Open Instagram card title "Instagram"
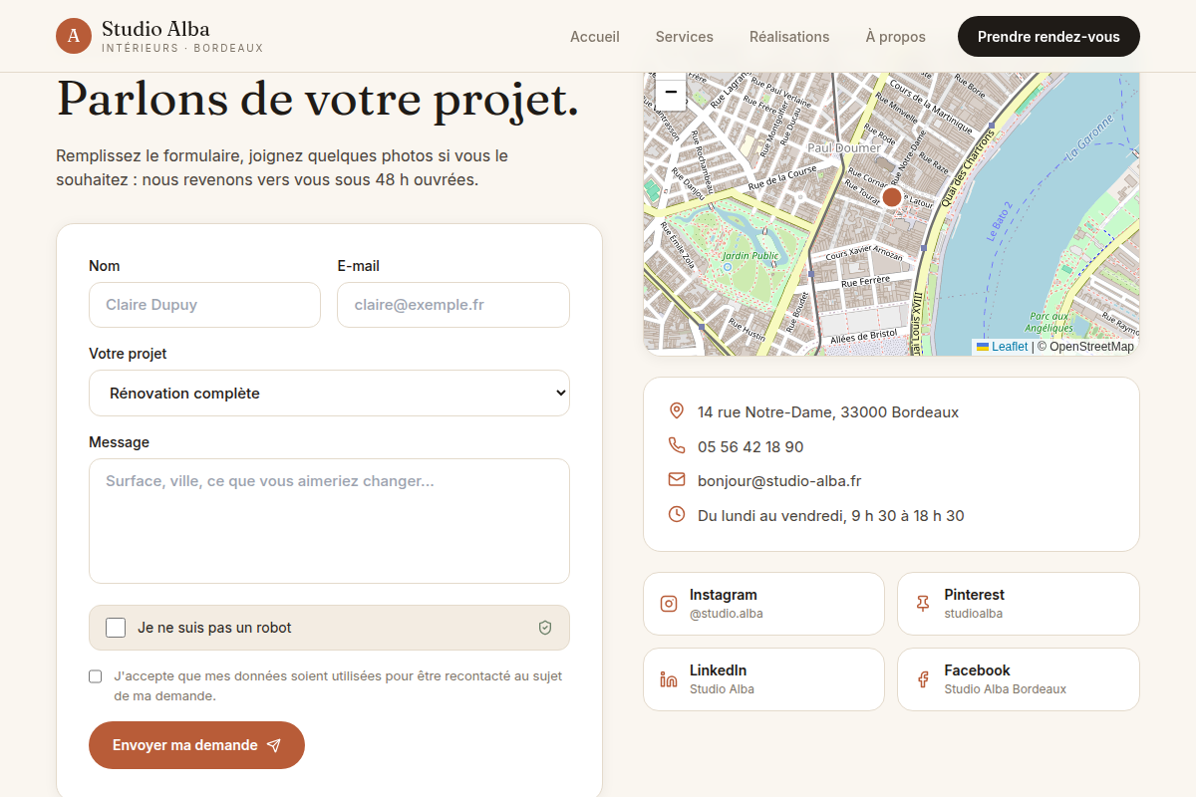 click(724, 595)
